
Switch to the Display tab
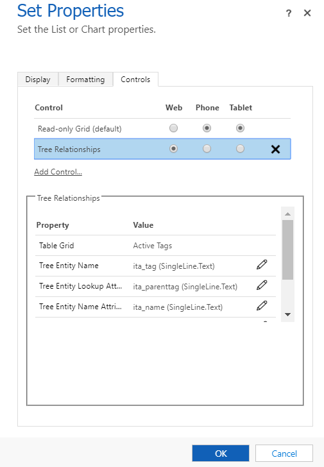pos(38,80)
